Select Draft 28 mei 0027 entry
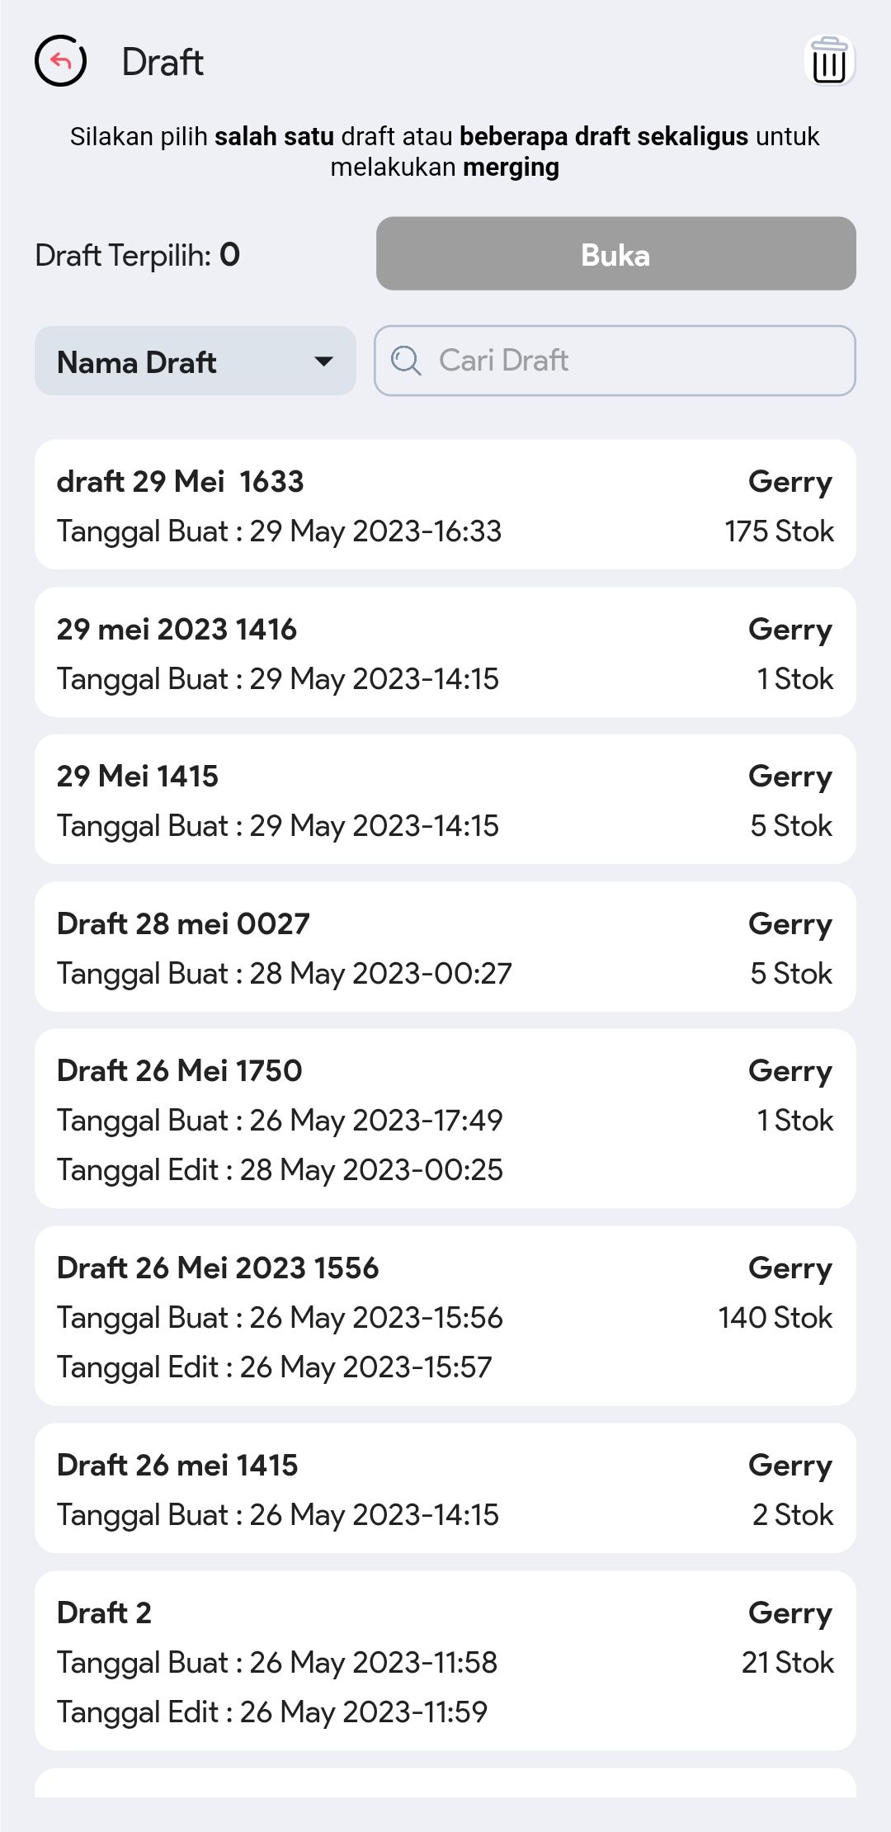Viewport: 891px width, 1832px height. tap(445, 947)
